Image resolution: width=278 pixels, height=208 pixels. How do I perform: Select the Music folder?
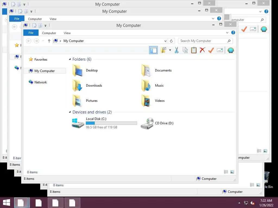pos(152,86)
